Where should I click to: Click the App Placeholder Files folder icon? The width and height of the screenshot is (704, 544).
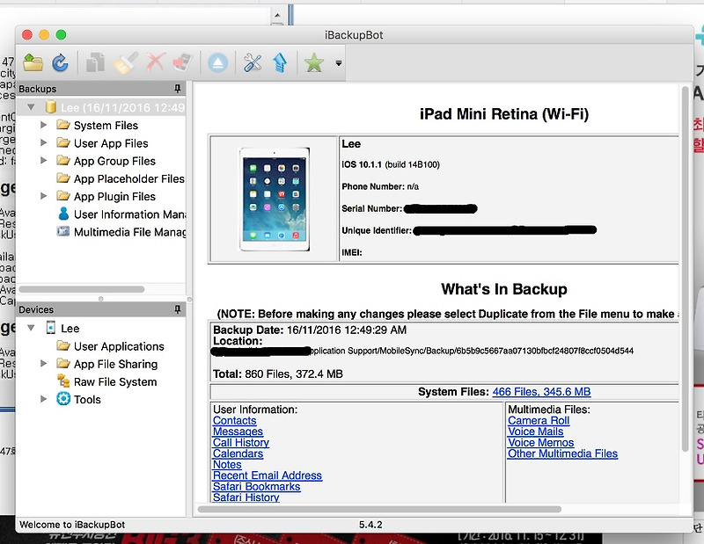(x=63, y=178)
